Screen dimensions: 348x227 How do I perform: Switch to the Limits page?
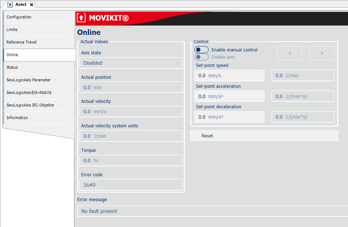point(12,30)
